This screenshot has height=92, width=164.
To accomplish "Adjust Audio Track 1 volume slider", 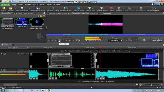I will pyautogui.click(x=9, y=72).
